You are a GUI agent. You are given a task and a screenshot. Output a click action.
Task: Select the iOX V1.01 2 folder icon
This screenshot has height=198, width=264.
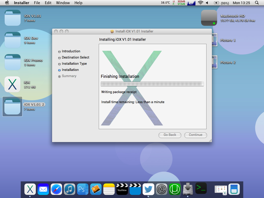(12, 106)
